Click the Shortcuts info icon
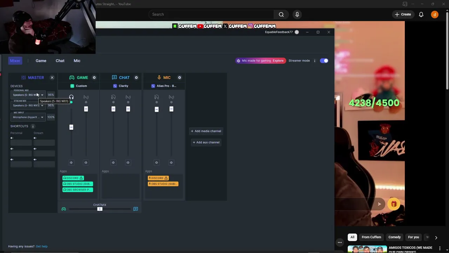 [33, 126]
